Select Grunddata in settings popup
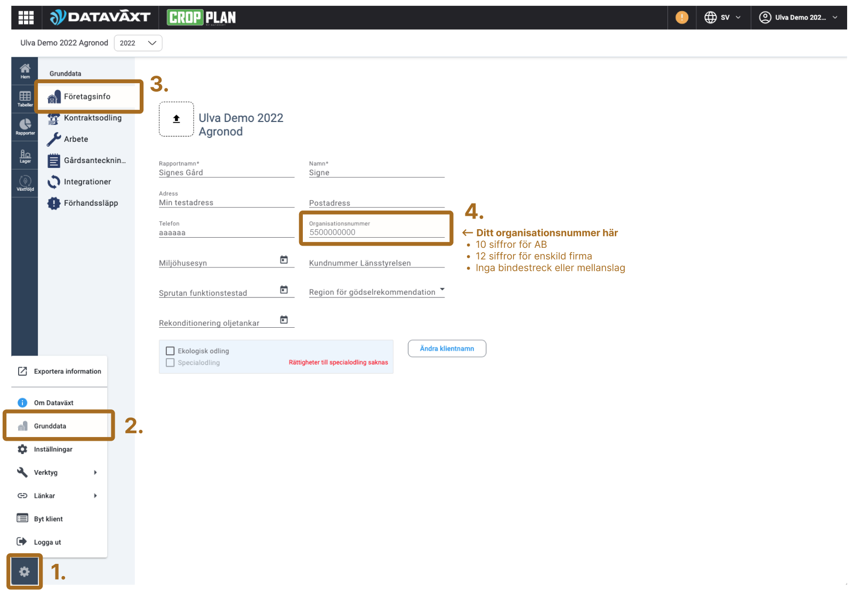The height and width of the screenshot is (591, 853). [59, 426]
